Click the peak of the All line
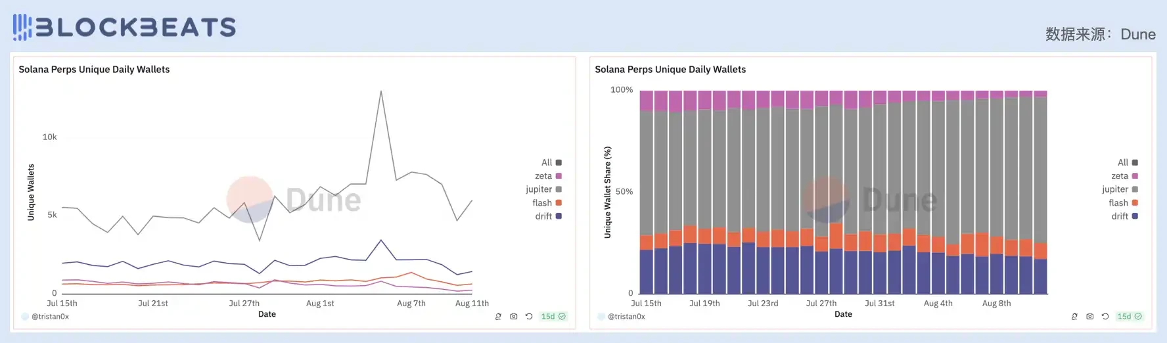 pos(381,91)
